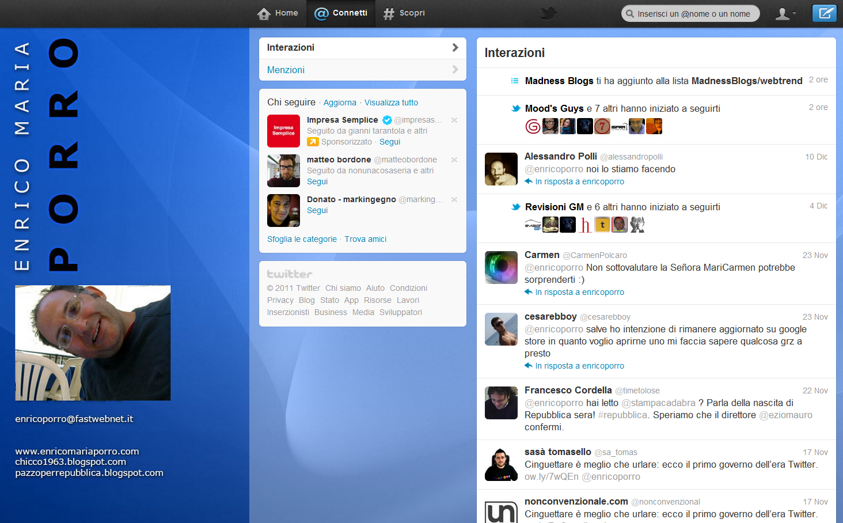The height and width of the screenshot is (523, 843).
Task: Click the Twitter bird logo in top bar
Action: 548,13
